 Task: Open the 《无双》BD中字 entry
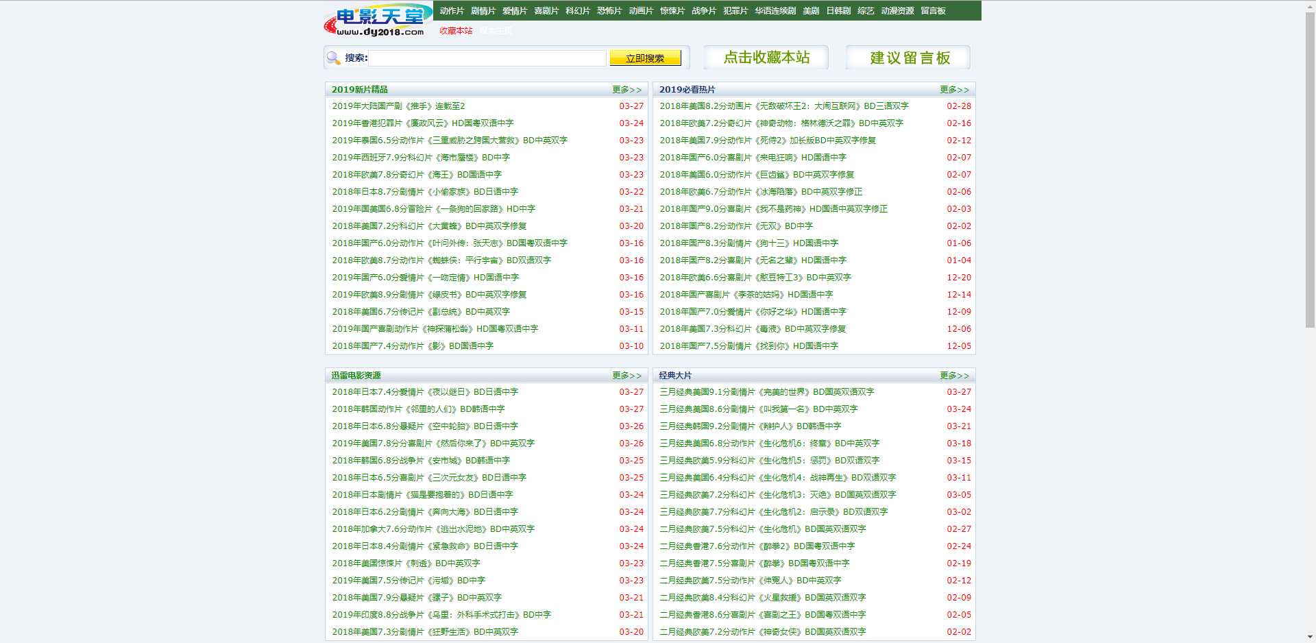[736, 226]
